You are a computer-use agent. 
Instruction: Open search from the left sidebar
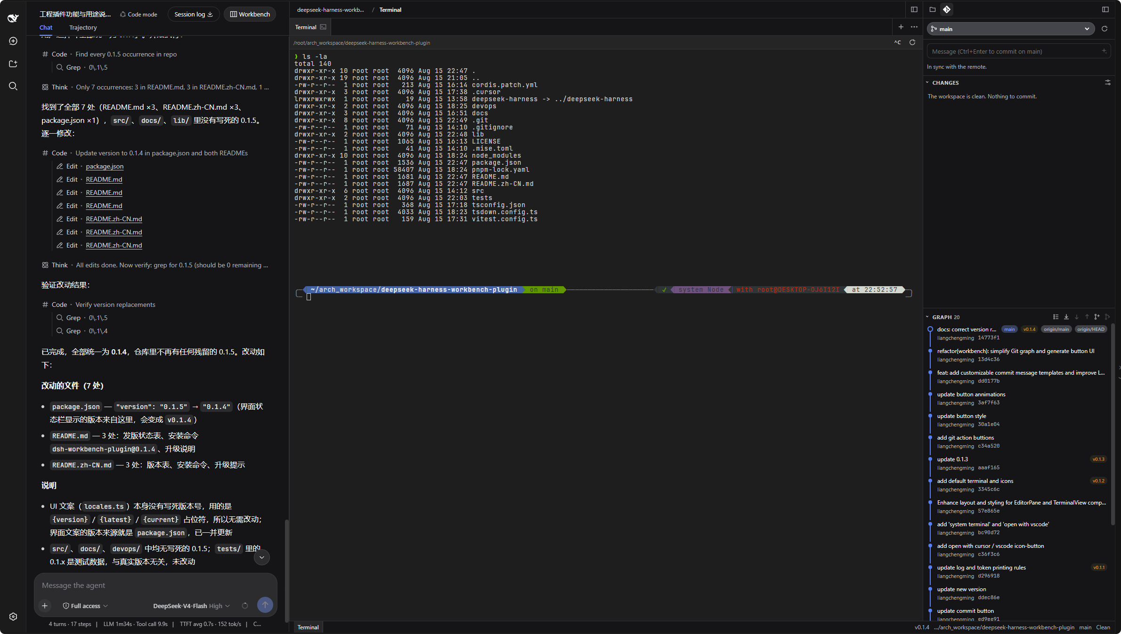(13, 86)
